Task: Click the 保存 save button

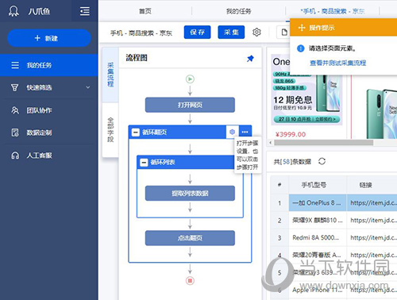Action: pos(198,33)
